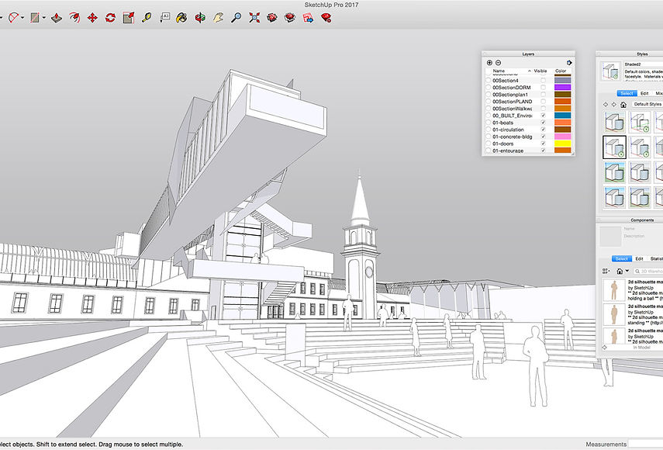Hide the 01-doors layer
Screen dimensions: 663x450
click(x=543, y=144)
